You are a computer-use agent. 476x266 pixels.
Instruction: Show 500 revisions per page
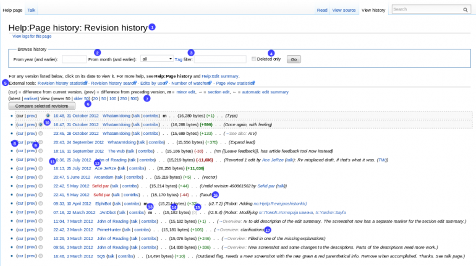coord(134,99)
